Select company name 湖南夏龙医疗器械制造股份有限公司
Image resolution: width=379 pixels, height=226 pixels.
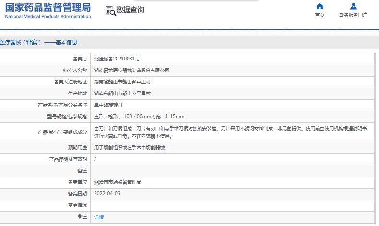pos(131,71)
